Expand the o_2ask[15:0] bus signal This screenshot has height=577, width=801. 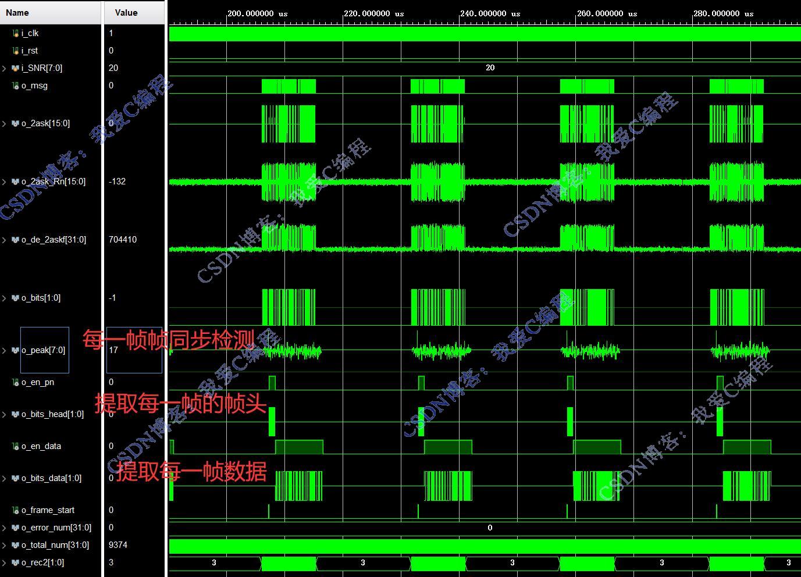5,123
